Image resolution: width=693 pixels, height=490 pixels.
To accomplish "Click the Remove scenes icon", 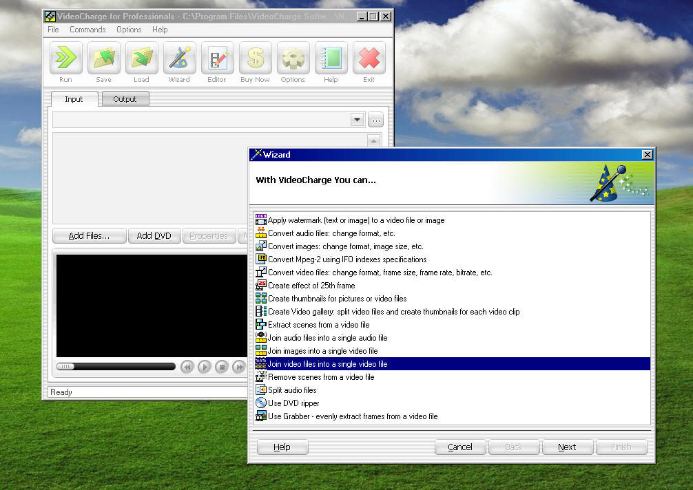I will pyautogui.click(x=261, y=376).
